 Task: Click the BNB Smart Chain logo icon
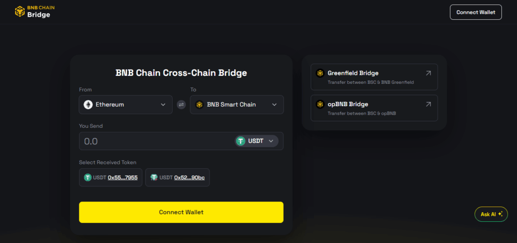pyautogui.click(x=199, y=105)
